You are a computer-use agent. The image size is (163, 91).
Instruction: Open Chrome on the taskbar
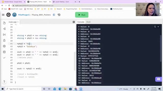[76, 89]
